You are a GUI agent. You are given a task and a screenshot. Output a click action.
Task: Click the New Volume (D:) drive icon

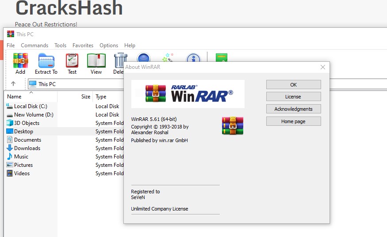click(10, 115)
